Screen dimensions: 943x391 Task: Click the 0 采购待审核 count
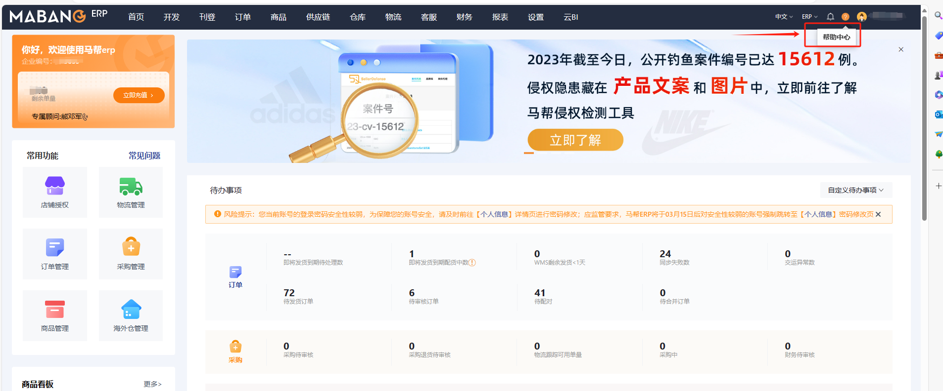(x=286, y=346)
